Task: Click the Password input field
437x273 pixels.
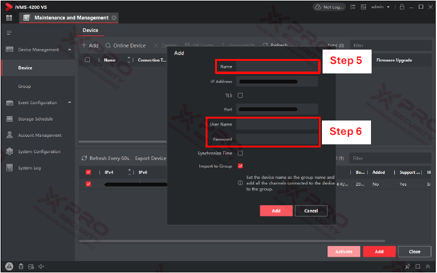Action: pos(277,139)
